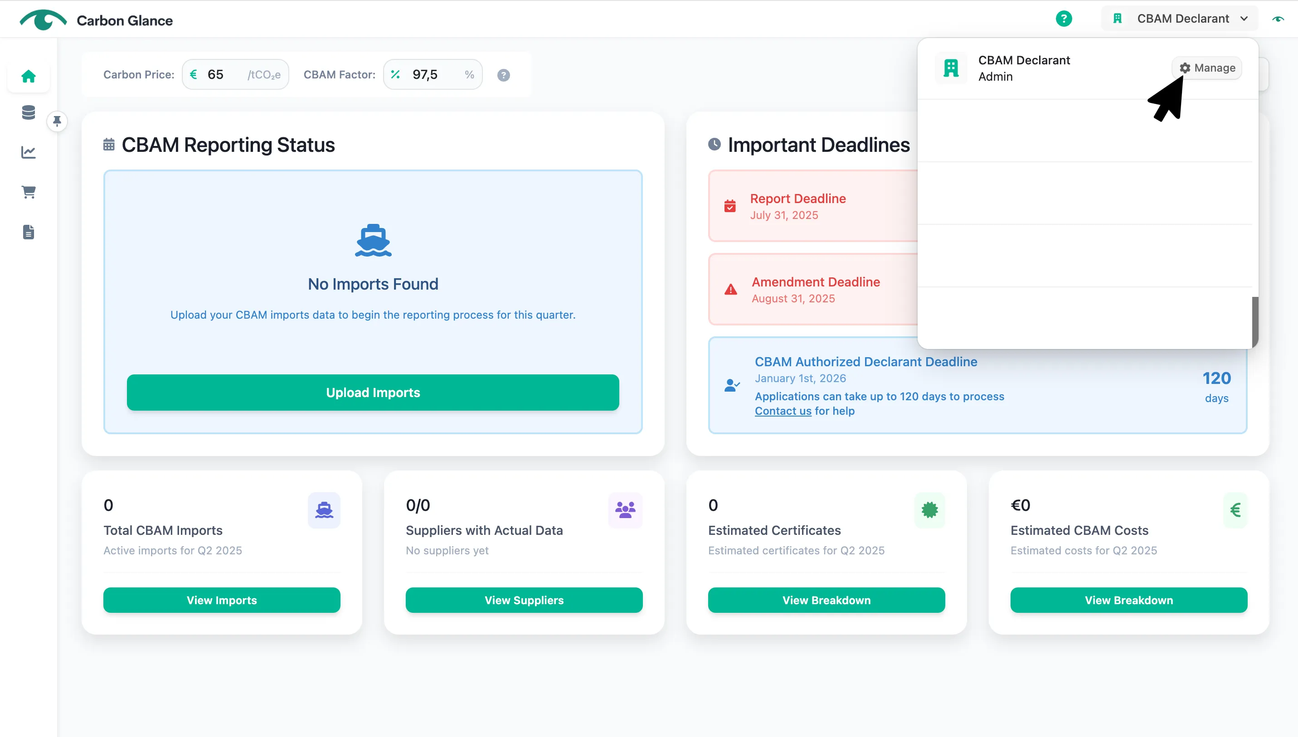Open the analytics chart sidebar icon

click(x=29, y=152)
